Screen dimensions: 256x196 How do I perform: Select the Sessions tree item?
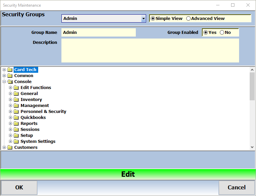click(30, 130)
